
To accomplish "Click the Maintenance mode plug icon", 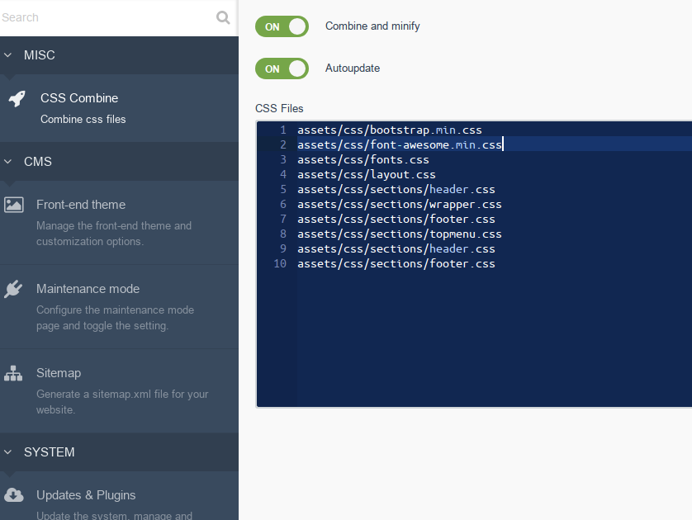I will [13, 289].
